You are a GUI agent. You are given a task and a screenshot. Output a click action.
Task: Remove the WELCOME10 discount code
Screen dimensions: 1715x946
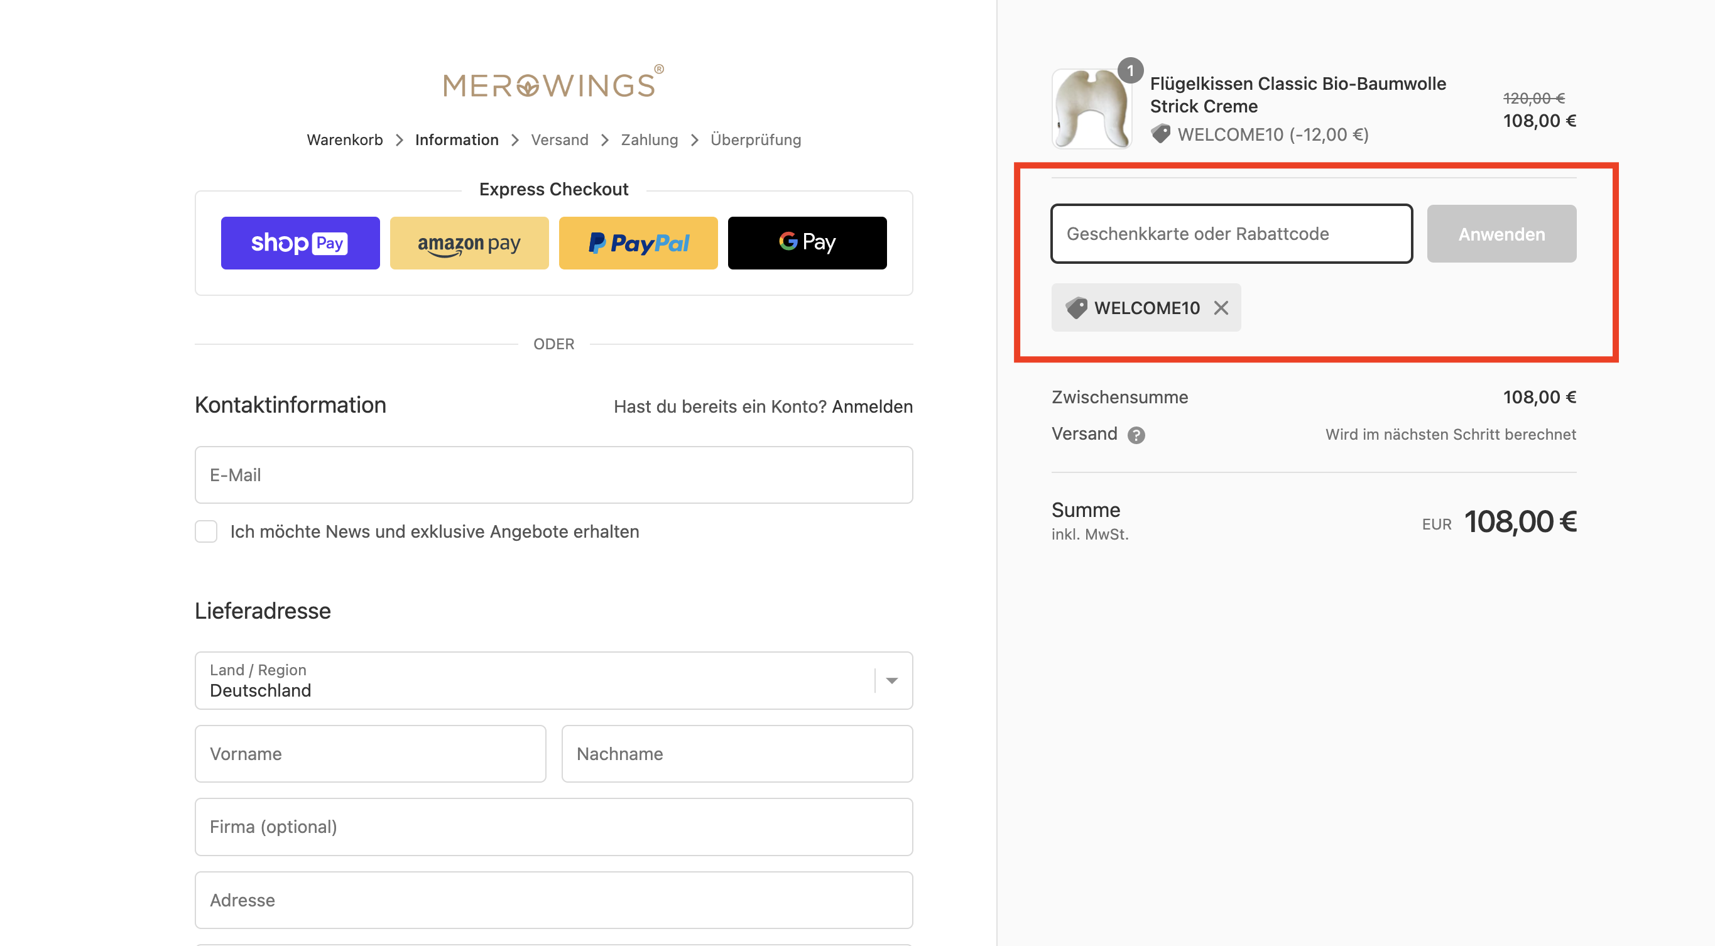pyautogui.click(x=1221, y=308)
